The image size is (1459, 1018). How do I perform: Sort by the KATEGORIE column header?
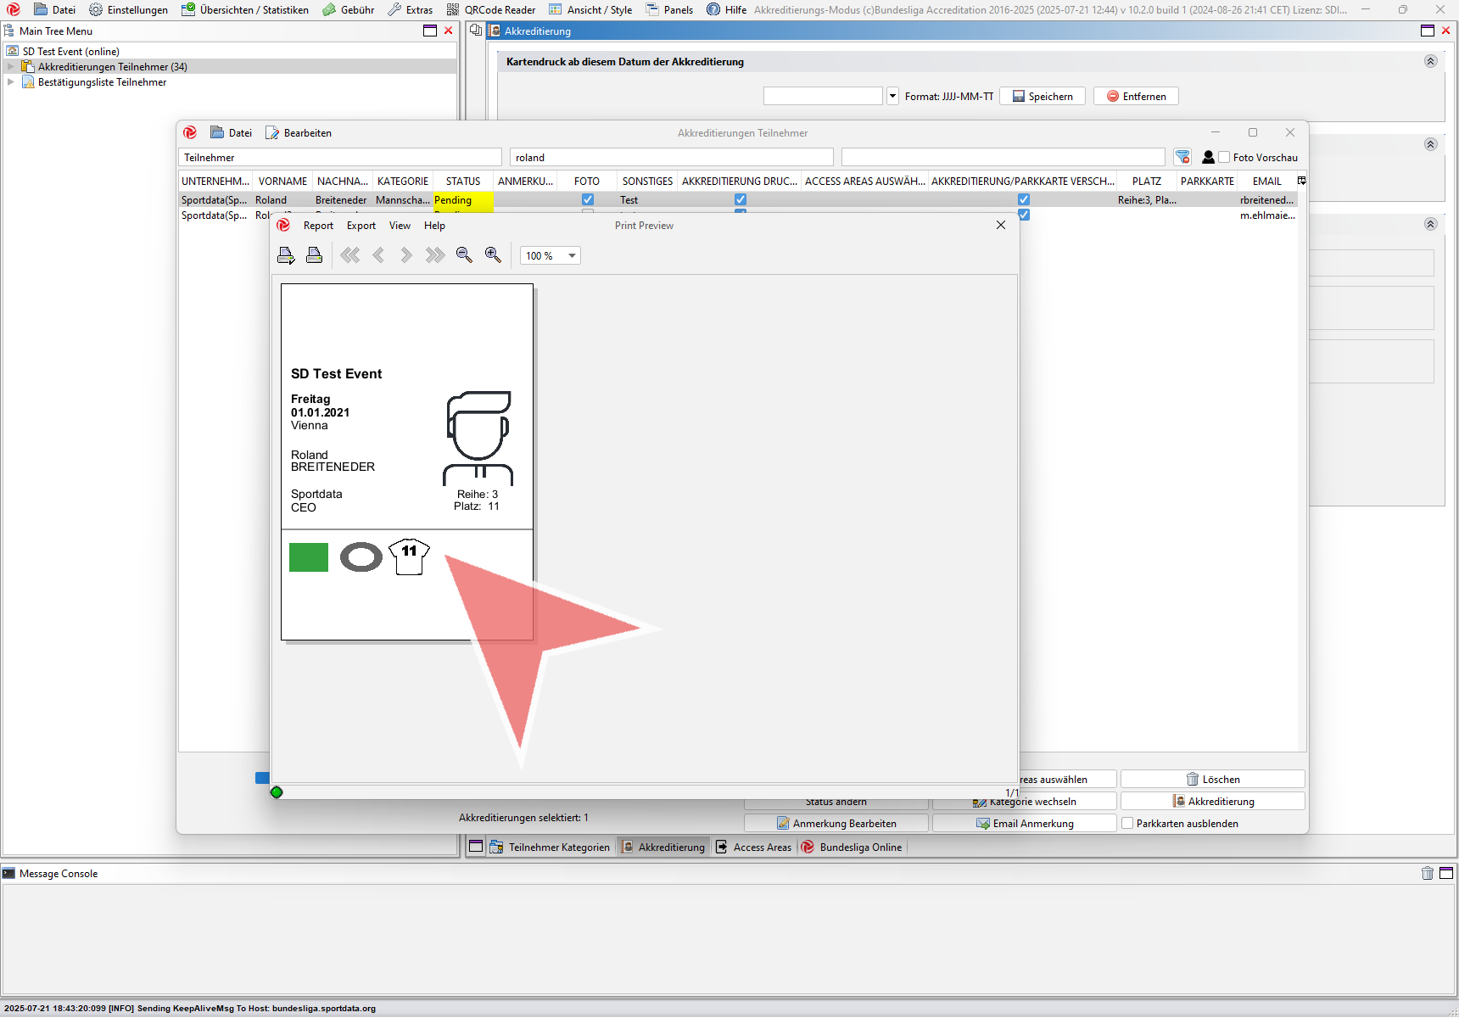pyautogui.click(x=403, y=181)
